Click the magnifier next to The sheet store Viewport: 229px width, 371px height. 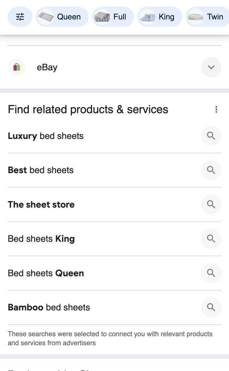pos(211,204)
